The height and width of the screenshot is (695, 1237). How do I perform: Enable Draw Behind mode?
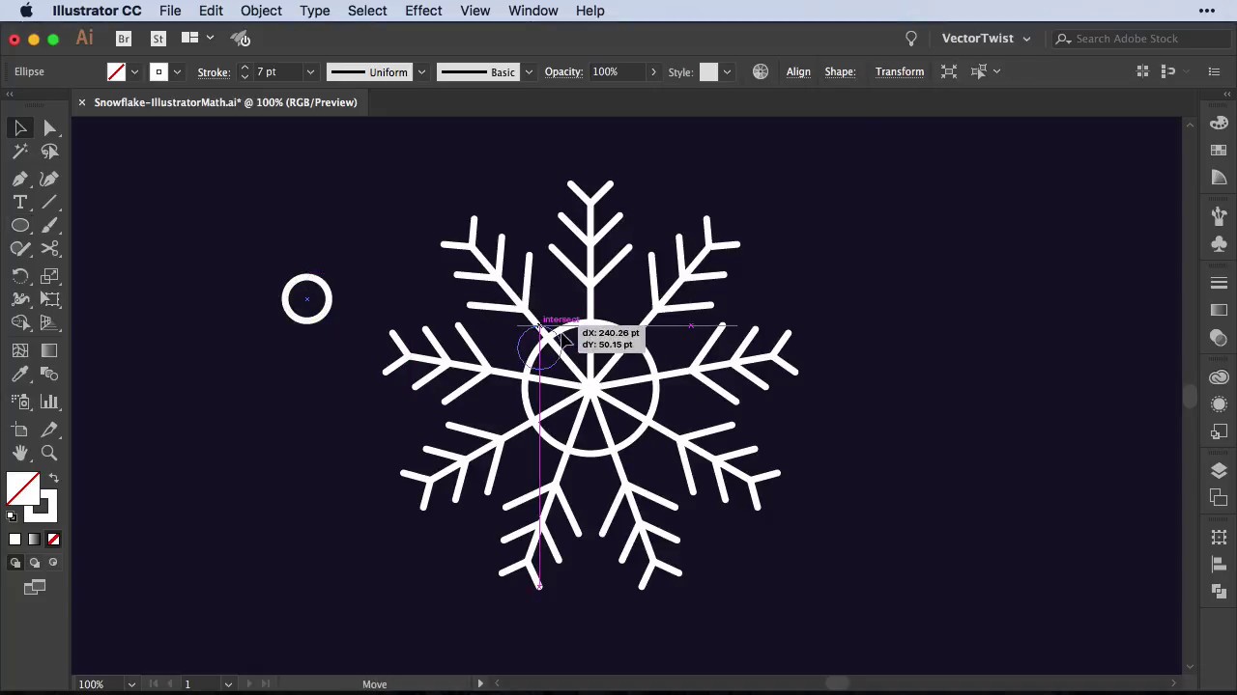click(34, 563)
